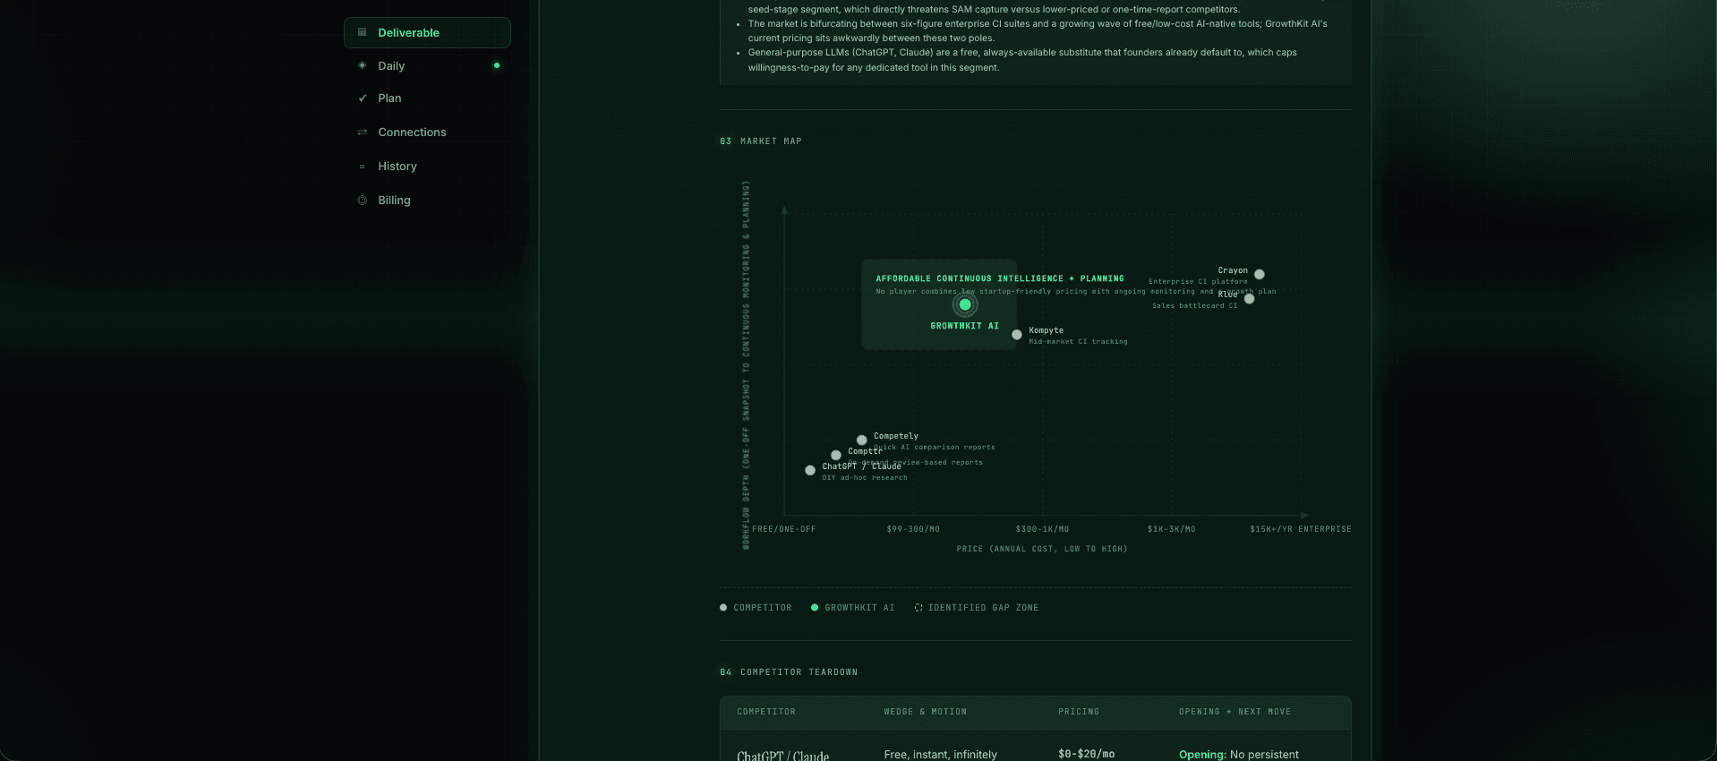Click the Connections arrows icon
Image resolution: width=1717 pixels, height=761 pixels.
coord(362,133)
